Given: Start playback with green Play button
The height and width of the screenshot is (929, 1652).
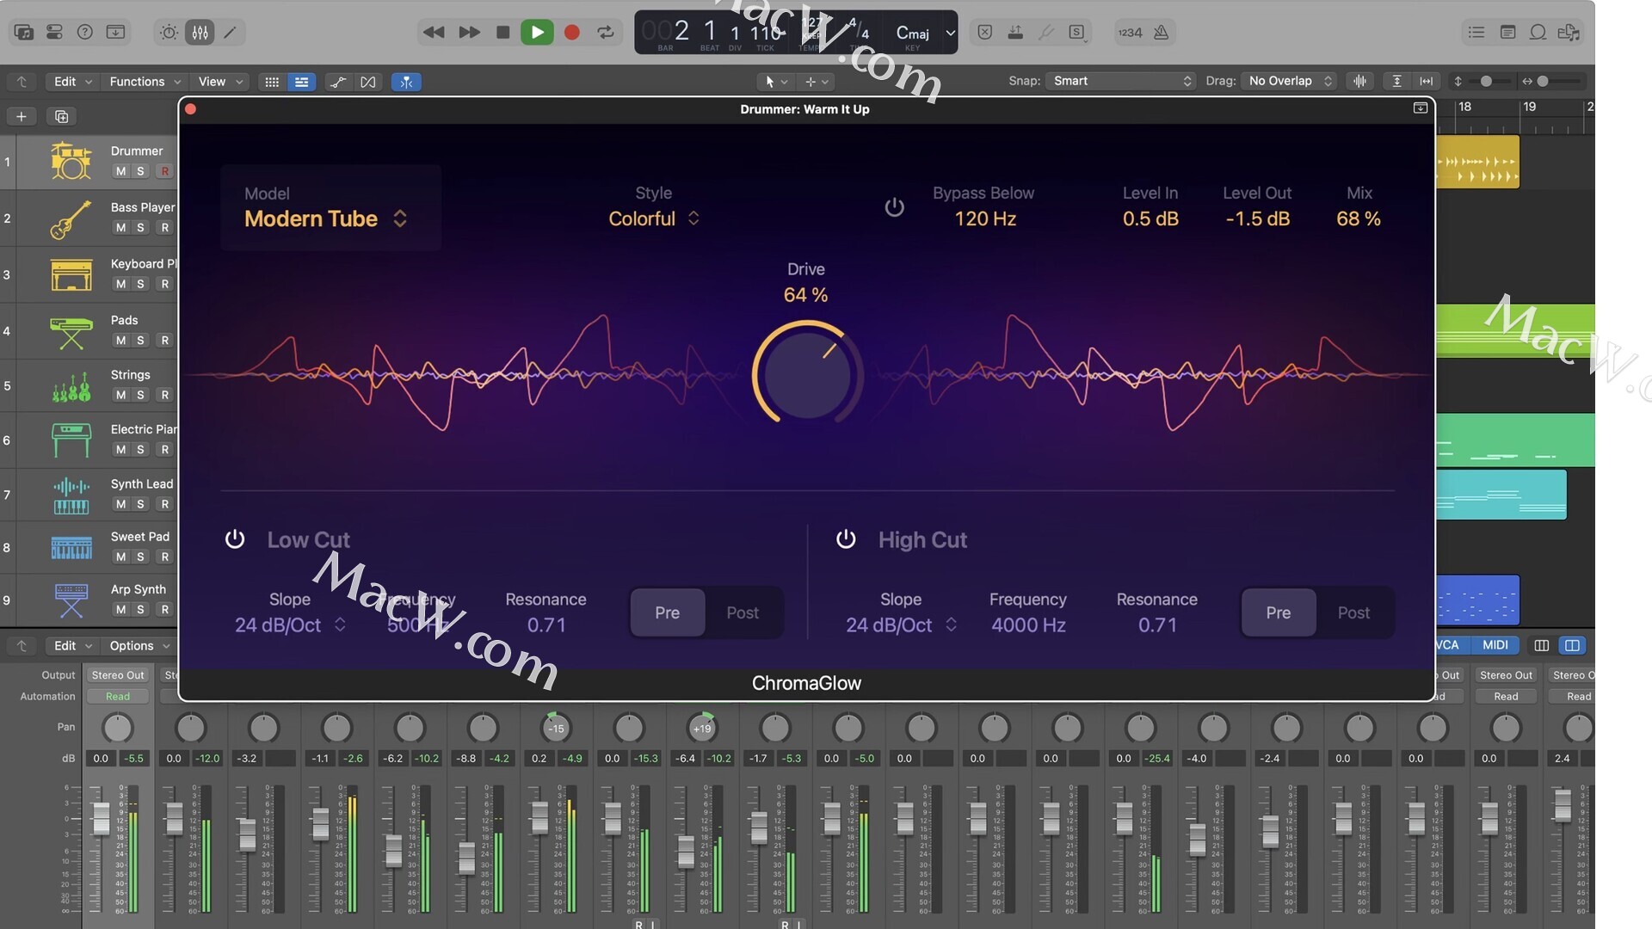Looking at the screenshot, I should tap(537, 32).
